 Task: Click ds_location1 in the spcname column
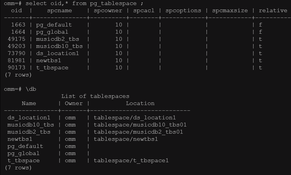click(57, 53)
